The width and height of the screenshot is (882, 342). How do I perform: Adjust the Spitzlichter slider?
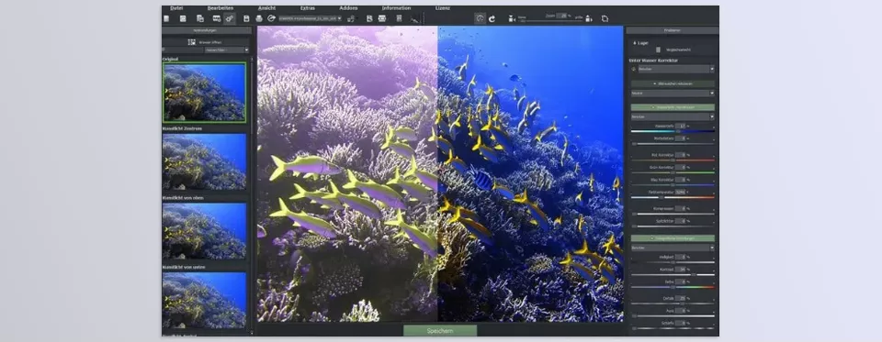[673, 226]
